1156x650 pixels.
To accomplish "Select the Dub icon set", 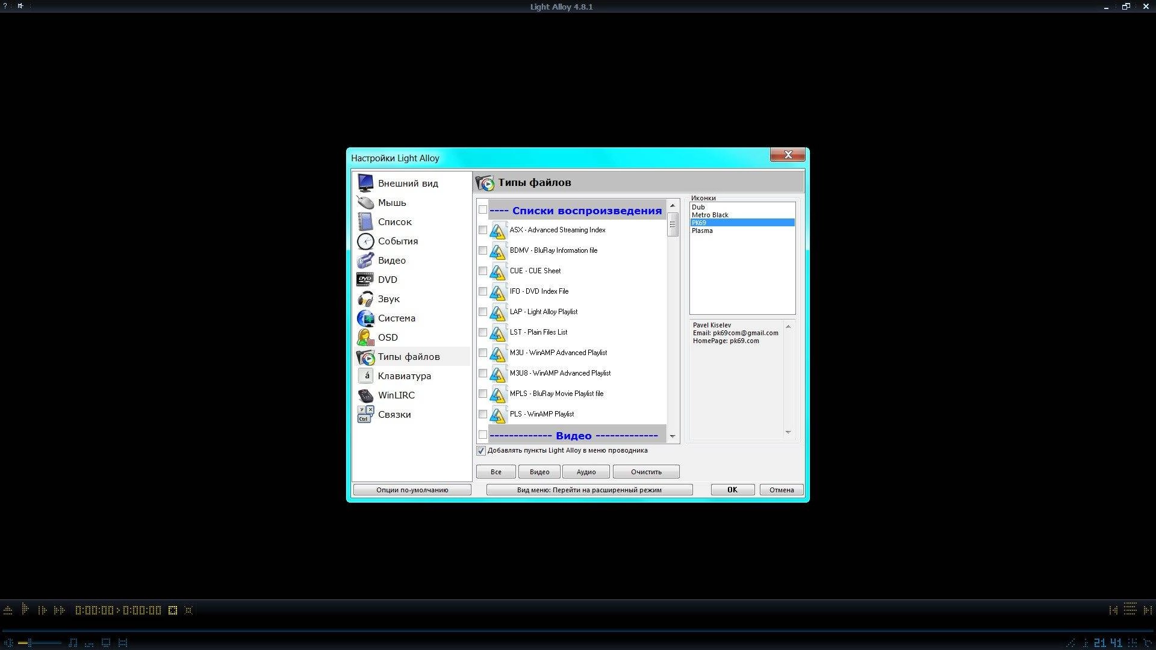I will [x=742, y=207].
